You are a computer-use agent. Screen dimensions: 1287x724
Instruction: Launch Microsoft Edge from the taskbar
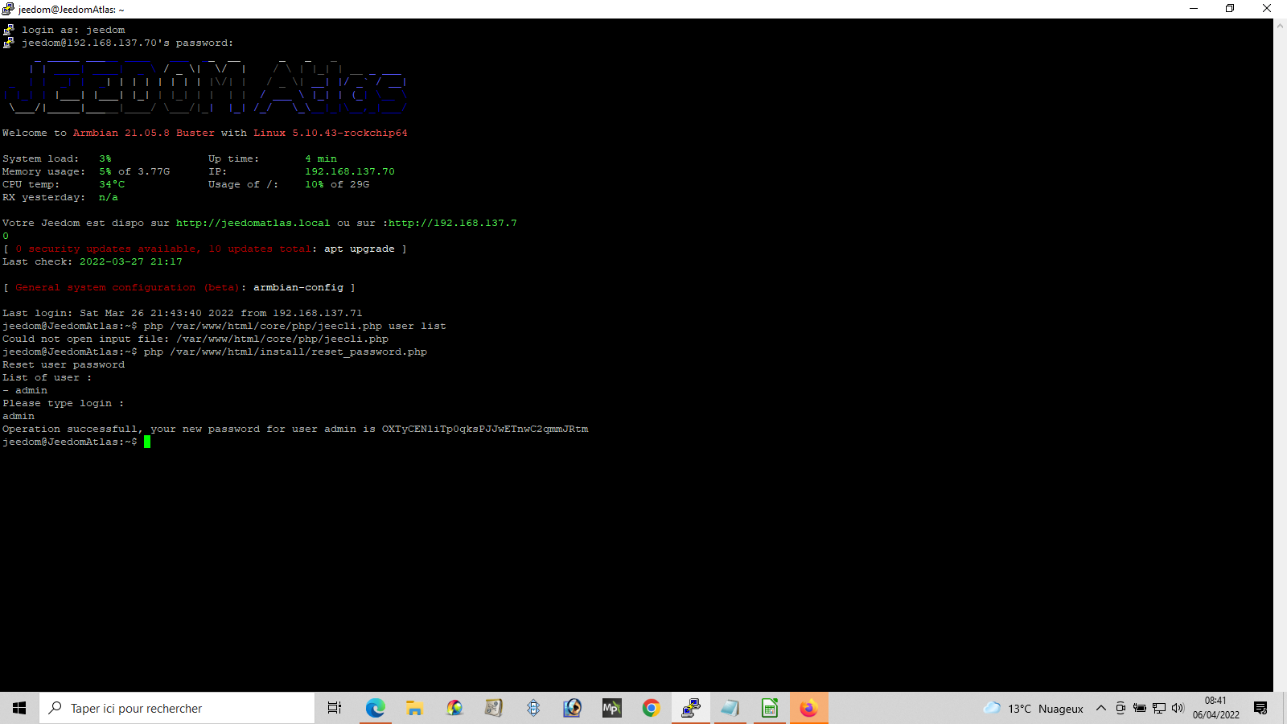[375, 708]
